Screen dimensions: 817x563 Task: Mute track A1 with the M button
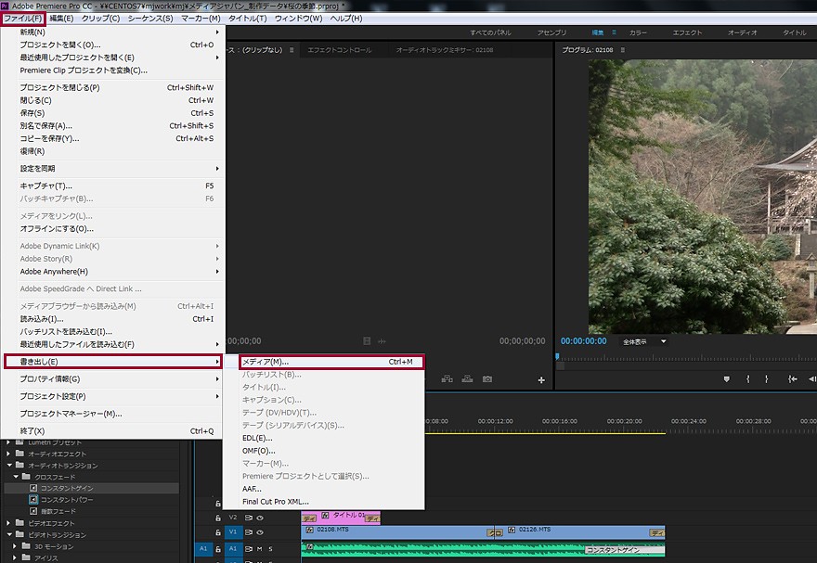coord(259,549)
